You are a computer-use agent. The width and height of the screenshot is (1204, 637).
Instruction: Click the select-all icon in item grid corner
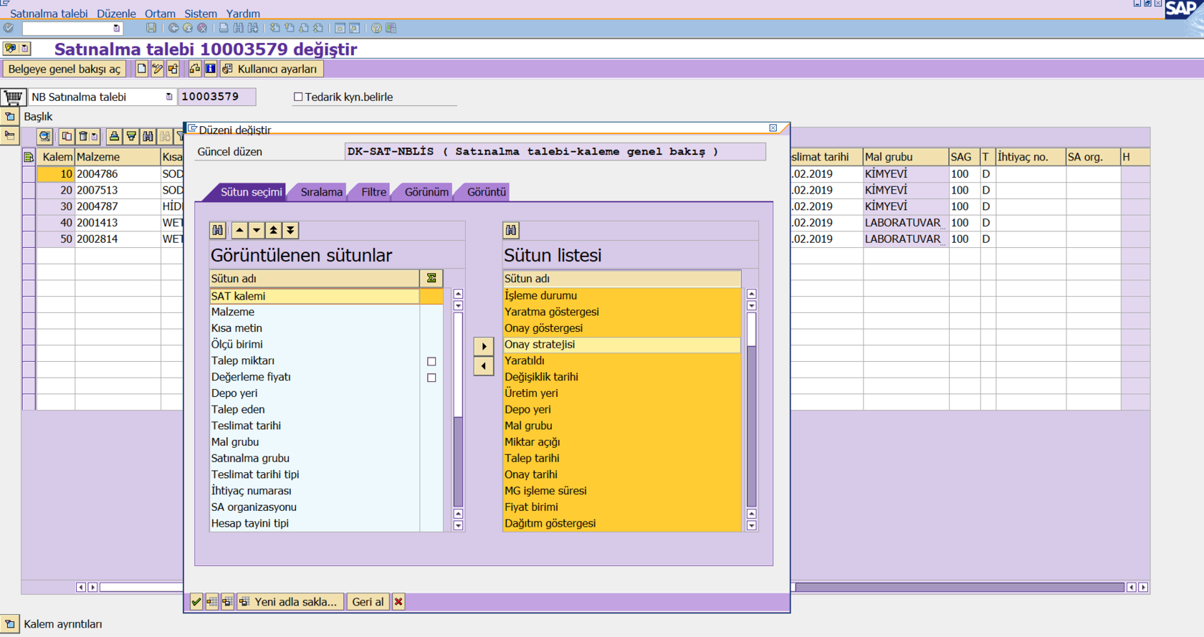coord(29,157)
